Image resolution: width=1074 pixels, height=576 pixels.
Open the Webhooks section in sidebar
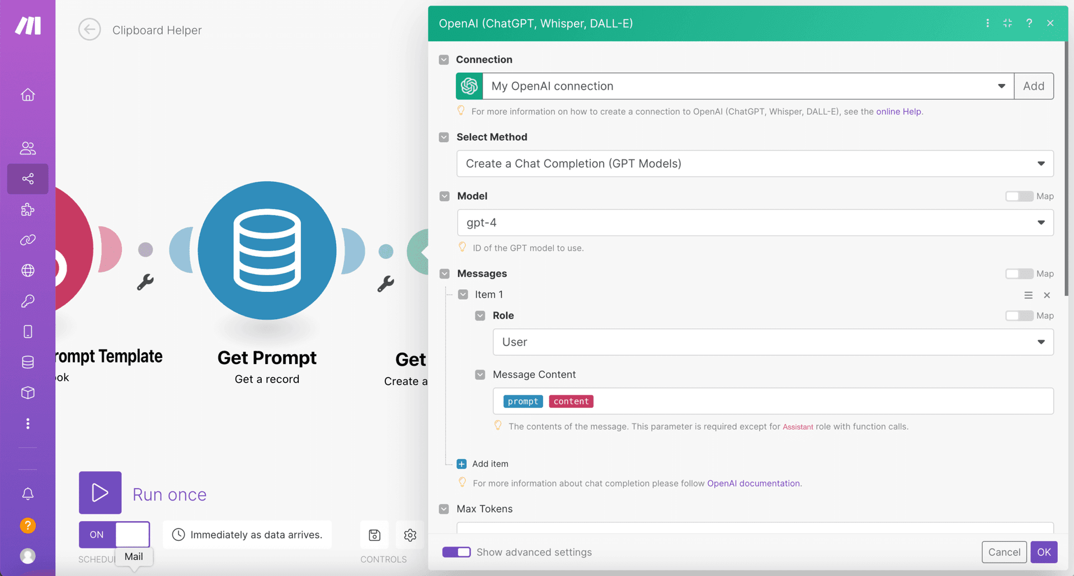[x=28, y=270]
